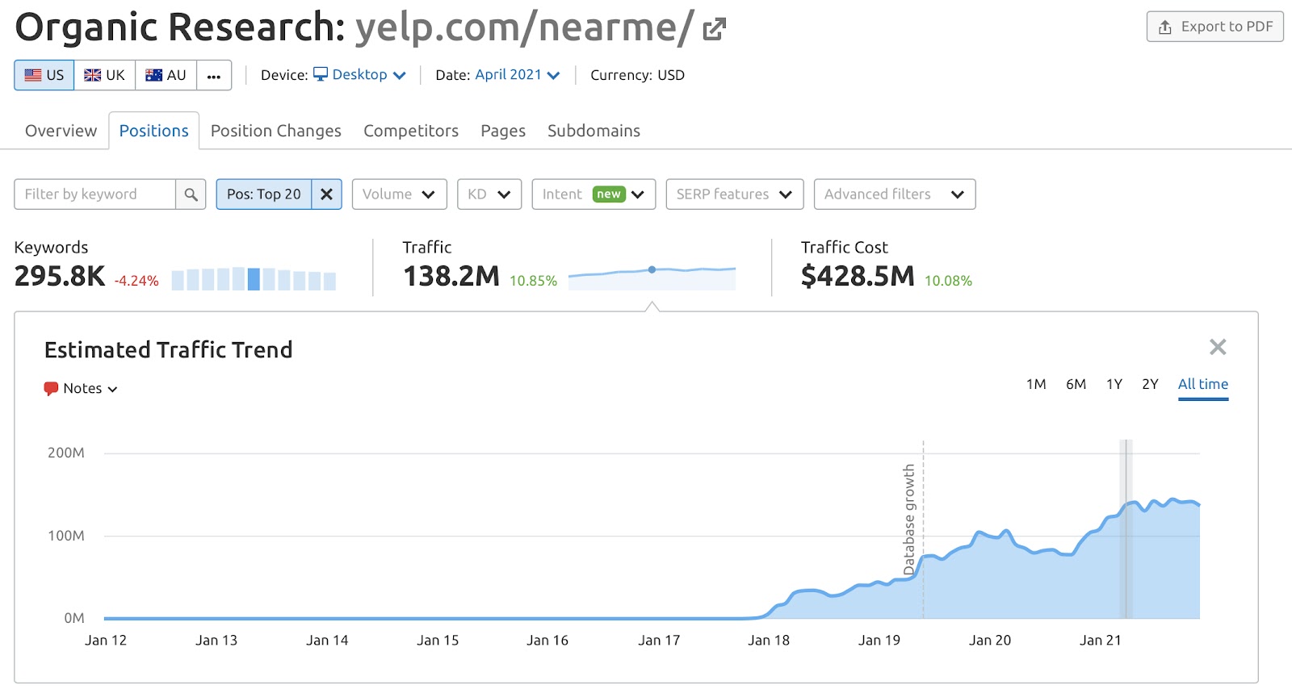Click the -4.24% keywords change

click(136, 281)
